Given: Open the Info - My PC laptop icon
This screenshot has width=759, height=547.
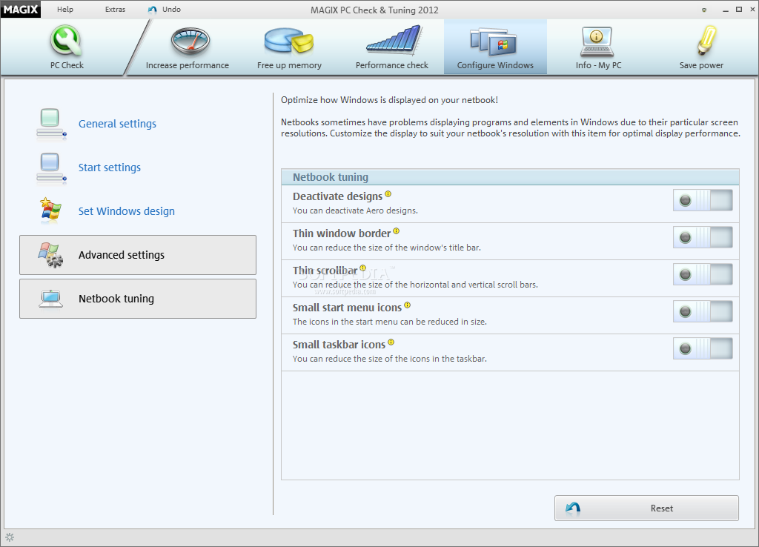Looking at the screenshot, I should [x=597, y=42].
